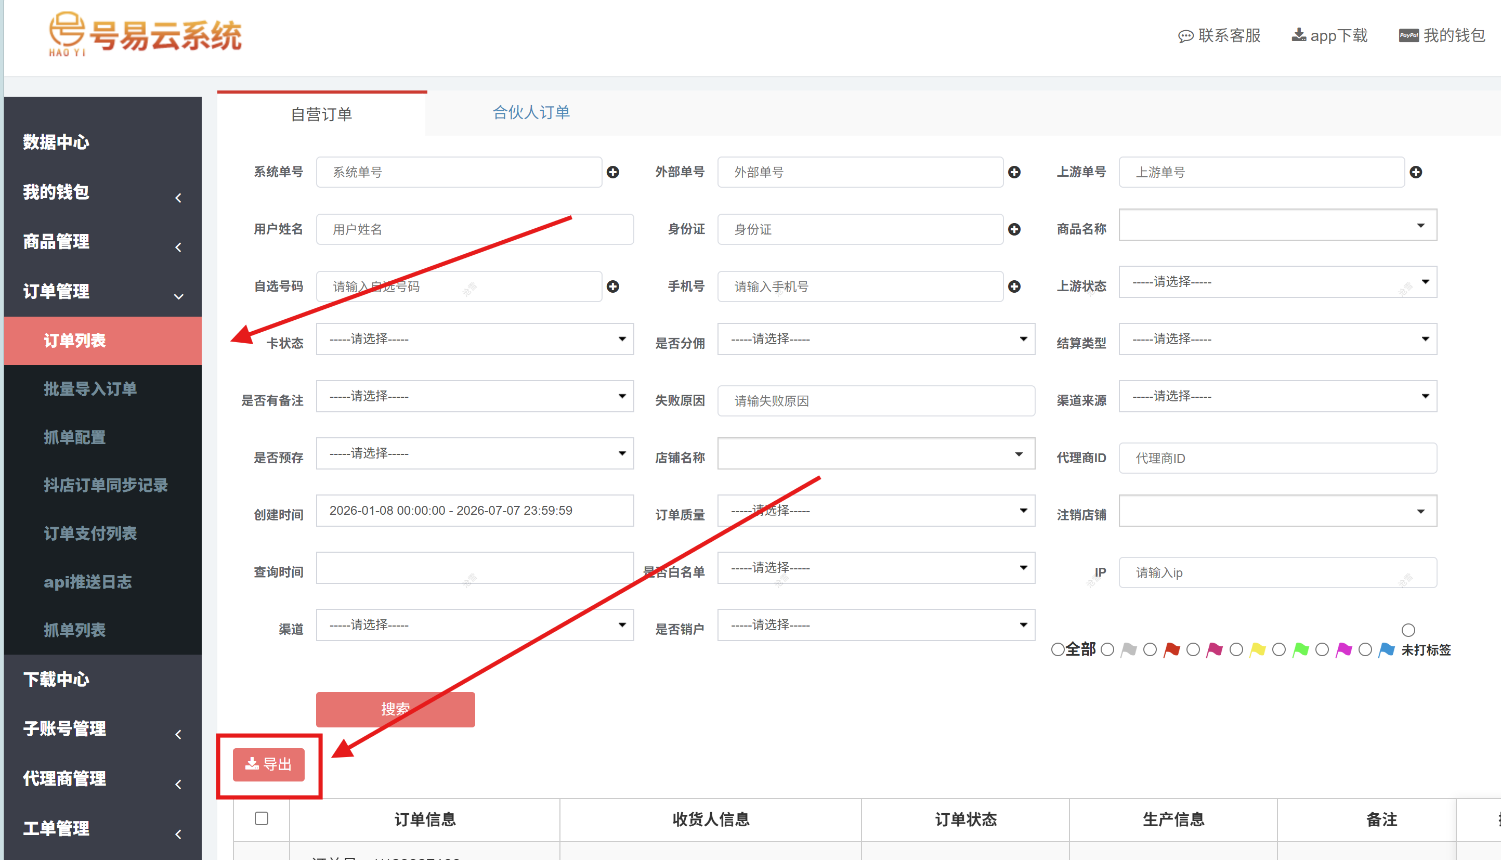Click the plus icon beside 手机号 field
1501x860 pixels.
coord(1014,286)
